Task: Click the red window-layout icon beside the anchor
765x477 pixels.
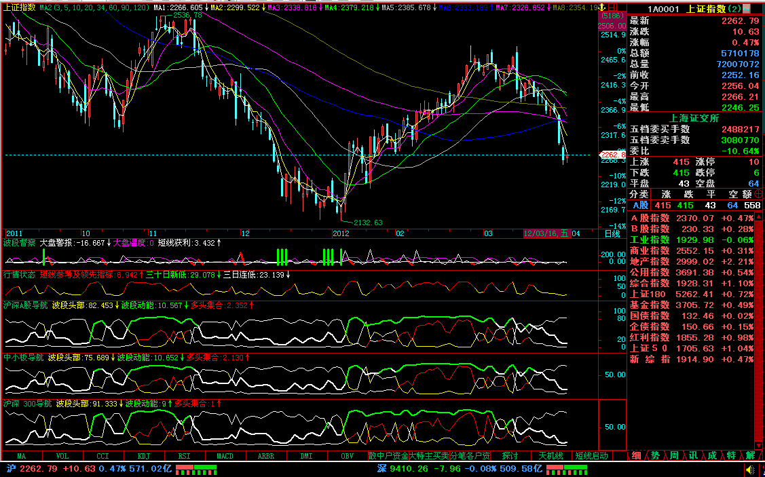Action: 612,7
